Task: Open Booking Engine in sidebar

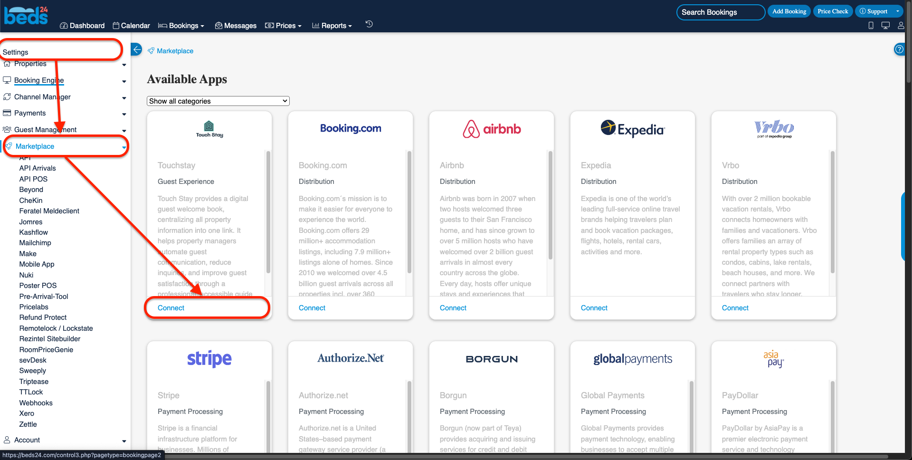Action: tap(39, 80)
